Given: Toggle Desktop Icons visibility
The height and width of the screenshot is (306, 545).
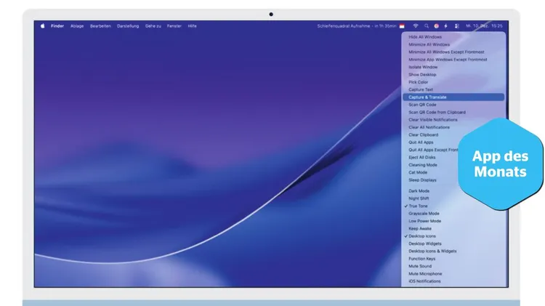Looking at the screenshot, I should pos(423,236).
